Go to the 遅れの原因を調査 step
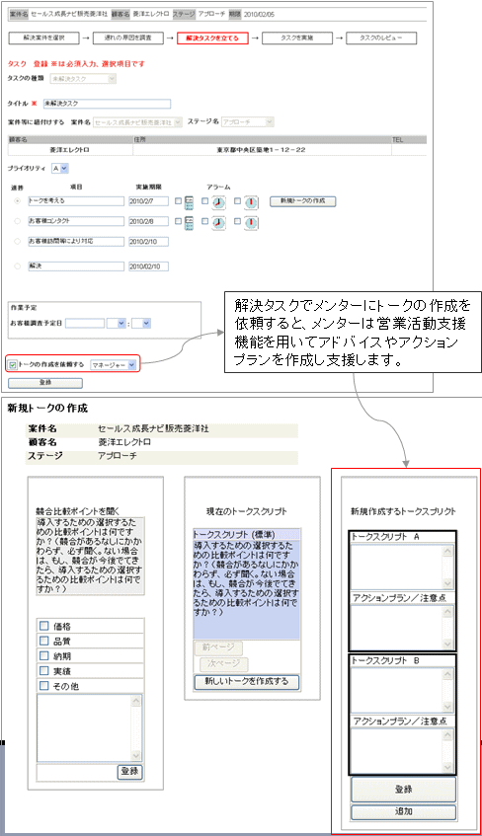The image size is (482, 836). [128, 38]
